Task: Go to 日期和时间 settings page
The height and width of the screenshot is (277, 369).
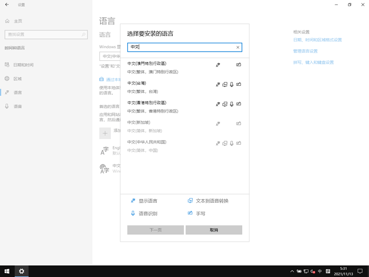Action: coord(23,65)
